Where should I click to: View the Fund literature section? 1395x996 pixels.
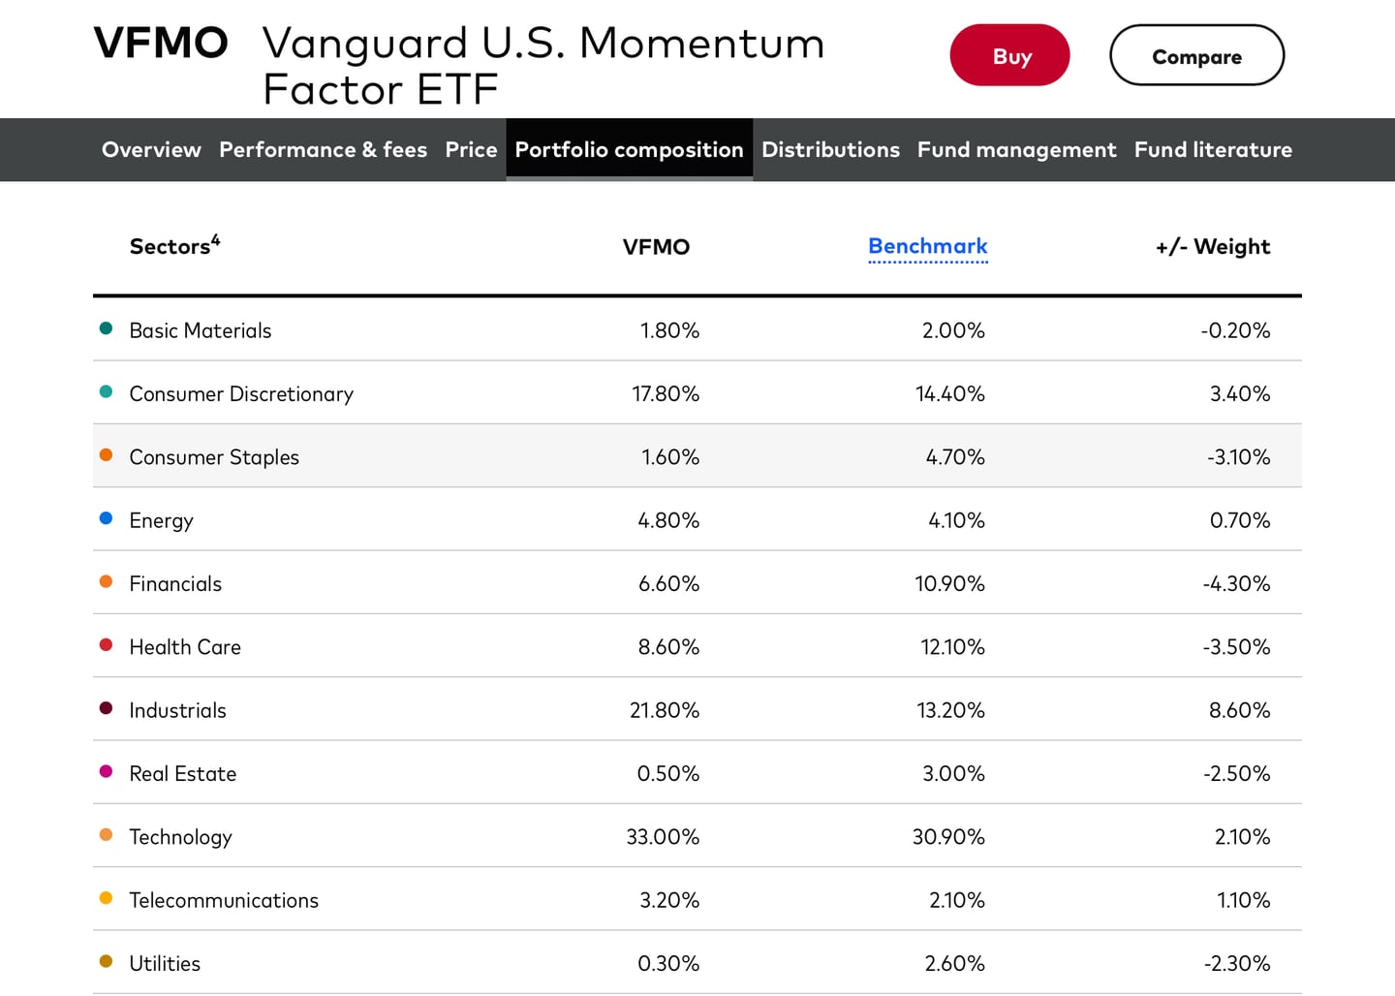point(1213,149)
